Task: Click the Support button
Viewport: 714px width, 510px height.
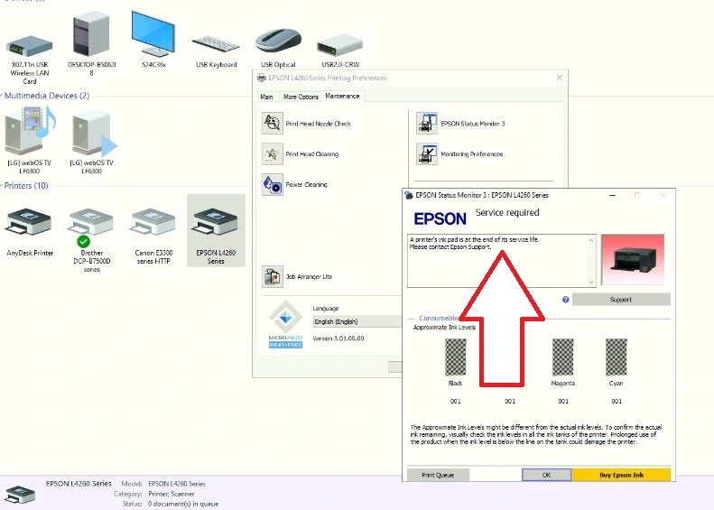Action: click(x=621, y=300)
